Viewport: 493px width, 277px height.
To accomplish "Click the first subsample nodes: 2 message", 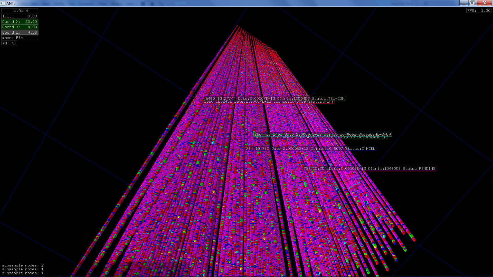I will coord(23,265).
